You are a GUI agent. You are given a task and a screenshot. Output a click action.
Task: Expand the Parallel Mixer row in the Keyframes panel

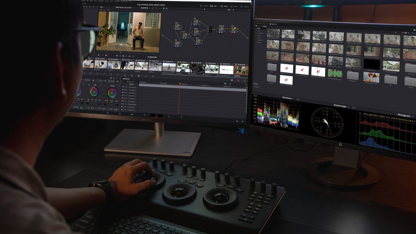pyautogui.click(x=128, y=105)
